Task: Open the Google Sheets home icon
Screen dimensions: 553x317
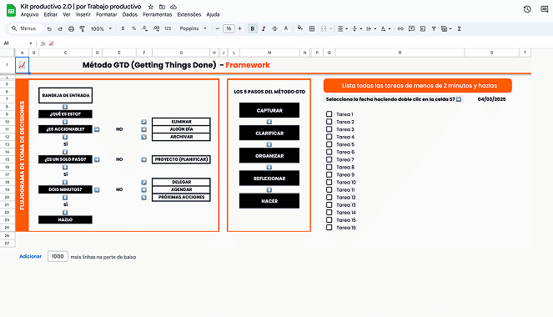Action: coord(12,11)
